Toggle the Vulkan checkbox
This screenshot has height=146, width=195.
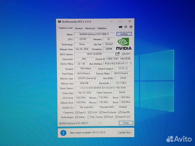pyautogui.click(x=77, y=117)
